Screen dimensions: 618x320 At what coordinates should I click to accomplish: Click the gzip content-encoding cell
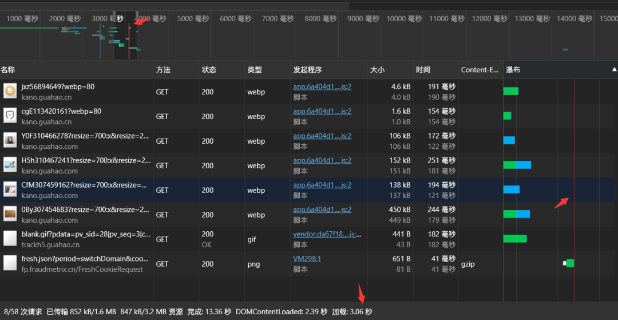tap(468, 264)
